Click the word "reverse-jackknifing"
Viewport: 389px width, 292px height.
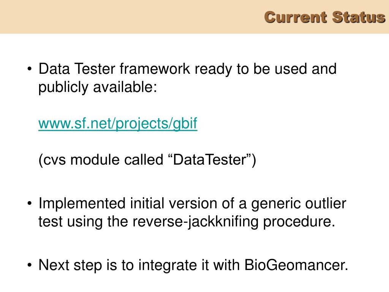[x=196, y=222]
